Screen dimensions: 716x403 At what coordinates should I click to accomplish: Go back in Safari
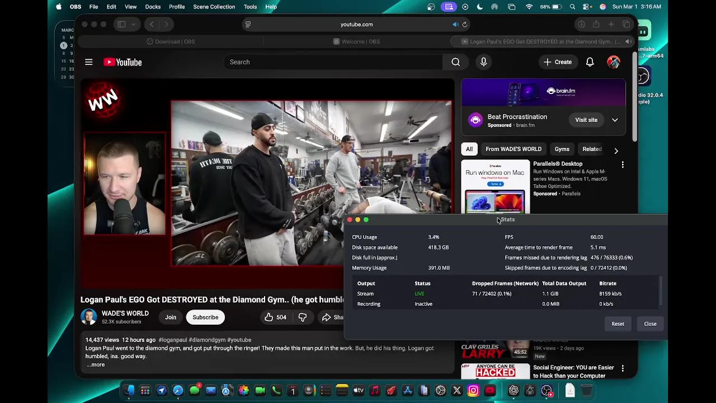(x=152, y=25)
